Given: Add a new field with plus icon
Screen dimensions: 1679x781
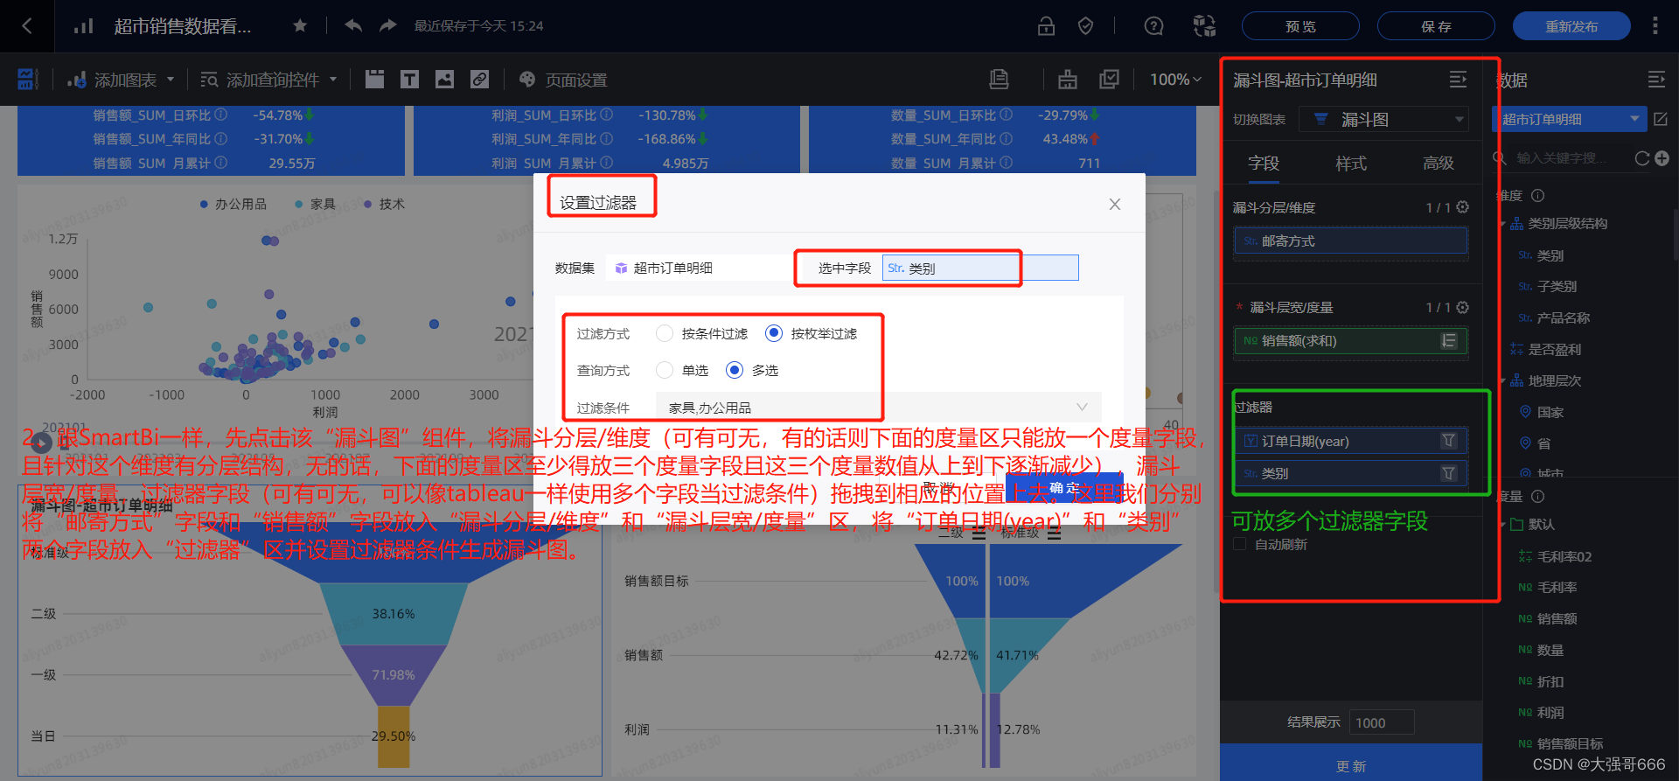Looking at the screenshot, I should (x=1662, y=158).
